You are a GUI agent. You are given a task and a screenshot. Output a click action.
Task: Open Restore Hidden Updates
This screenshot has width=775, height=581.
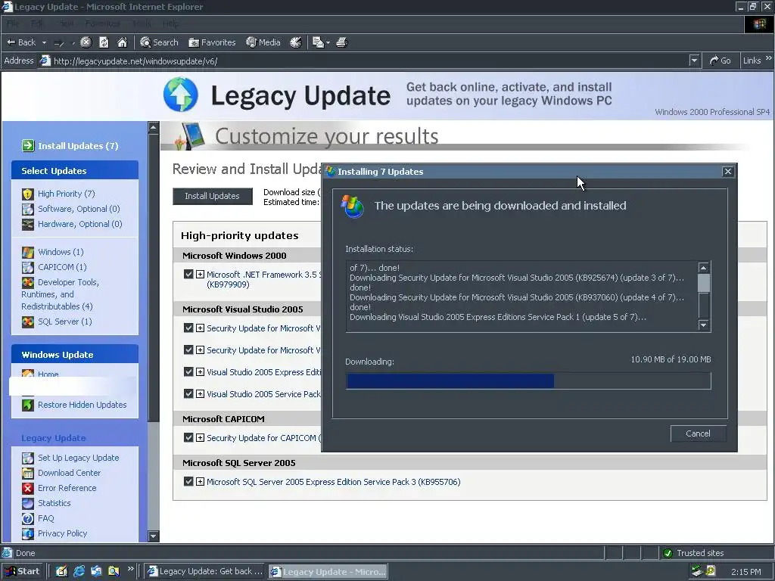tap(74, 405)
